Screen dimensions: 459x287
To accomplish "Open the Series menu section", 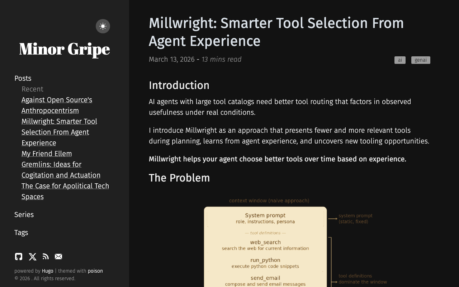I will click(x=24, y=215).
